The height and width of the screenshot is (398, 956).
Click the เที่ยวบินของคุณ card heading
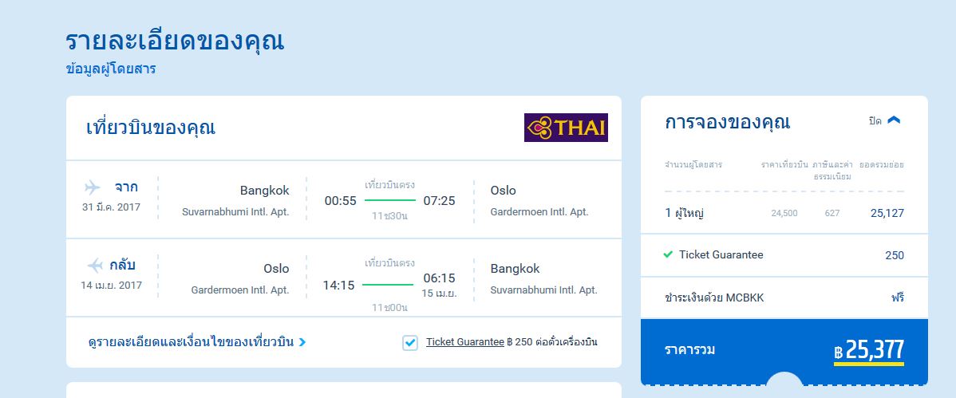(151, 128)
